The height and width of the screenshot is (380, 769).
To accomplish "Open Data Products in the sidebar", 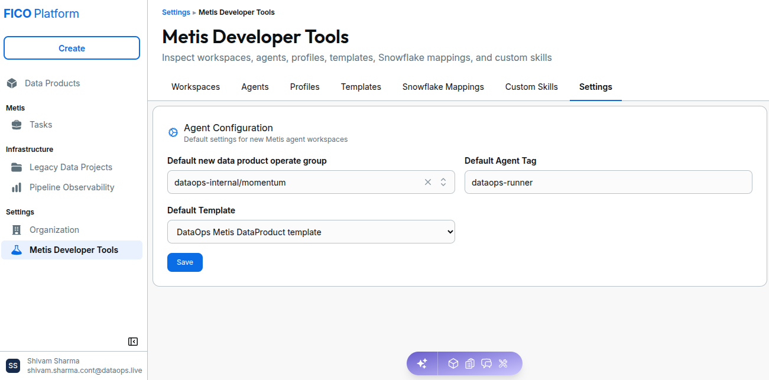I will coord(72,83).
